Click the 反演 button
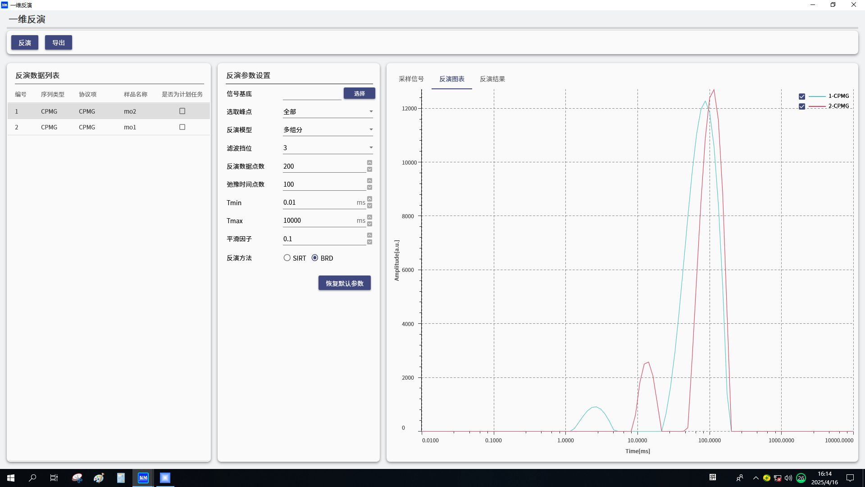Image resolution: width=865 pixels, height=487 pixels. pyautogui.click(x=25, y=43)
